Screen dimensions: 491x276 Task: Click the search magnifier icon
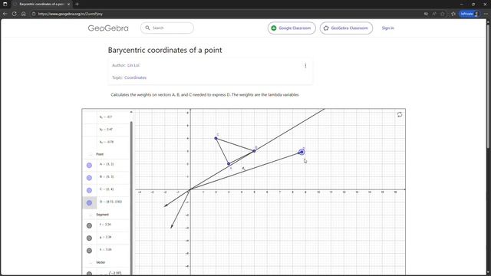(x=147, y=28)
